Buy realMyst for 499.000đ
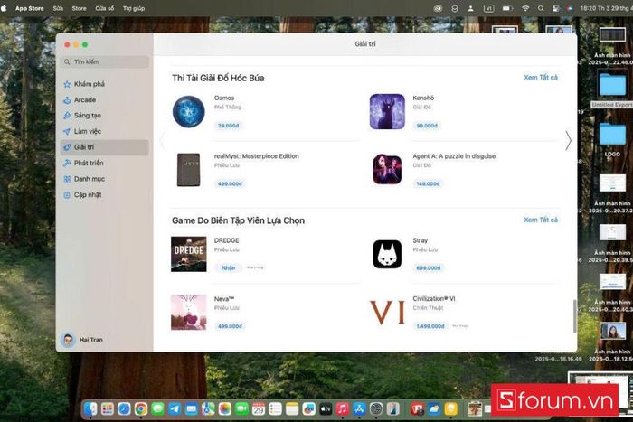Image resolution: width=633 pixels, height=422 pixels. (x=230, y=183)
